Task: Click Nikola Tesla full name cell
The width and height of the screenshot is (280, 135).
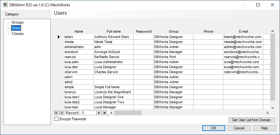Action: click(114, 42)
